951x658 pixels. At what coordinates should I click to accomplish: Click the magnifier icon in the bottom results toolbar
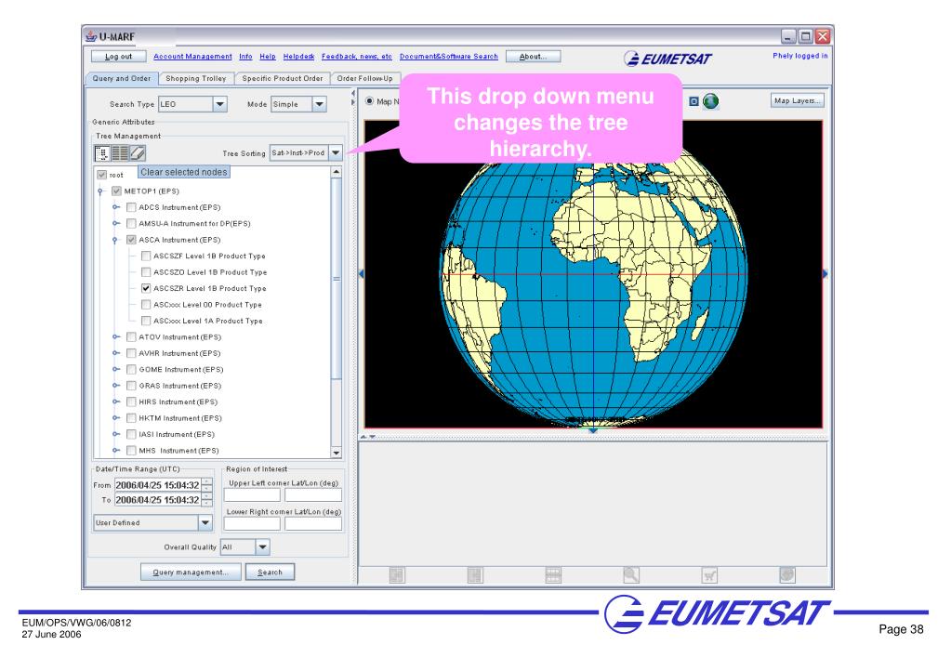631,574
